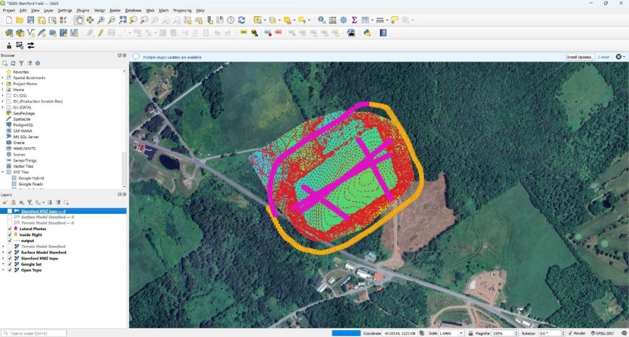Open the Raster menu
629x337 pixels.
pyautogui.click(x=115, y=11)
